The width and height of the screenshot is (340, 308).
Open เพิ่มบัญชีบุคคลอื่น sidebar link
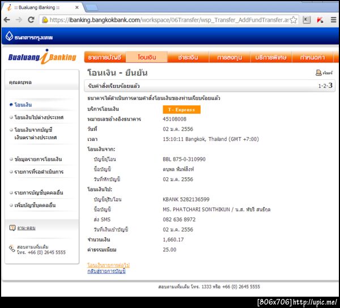pos(35,205)
